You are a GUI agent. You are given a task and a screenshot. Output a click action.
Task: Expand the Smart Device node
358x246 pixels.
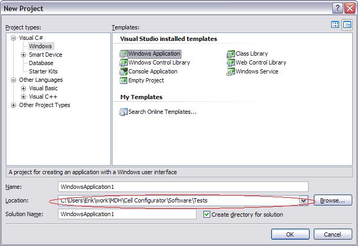point(23,55)
